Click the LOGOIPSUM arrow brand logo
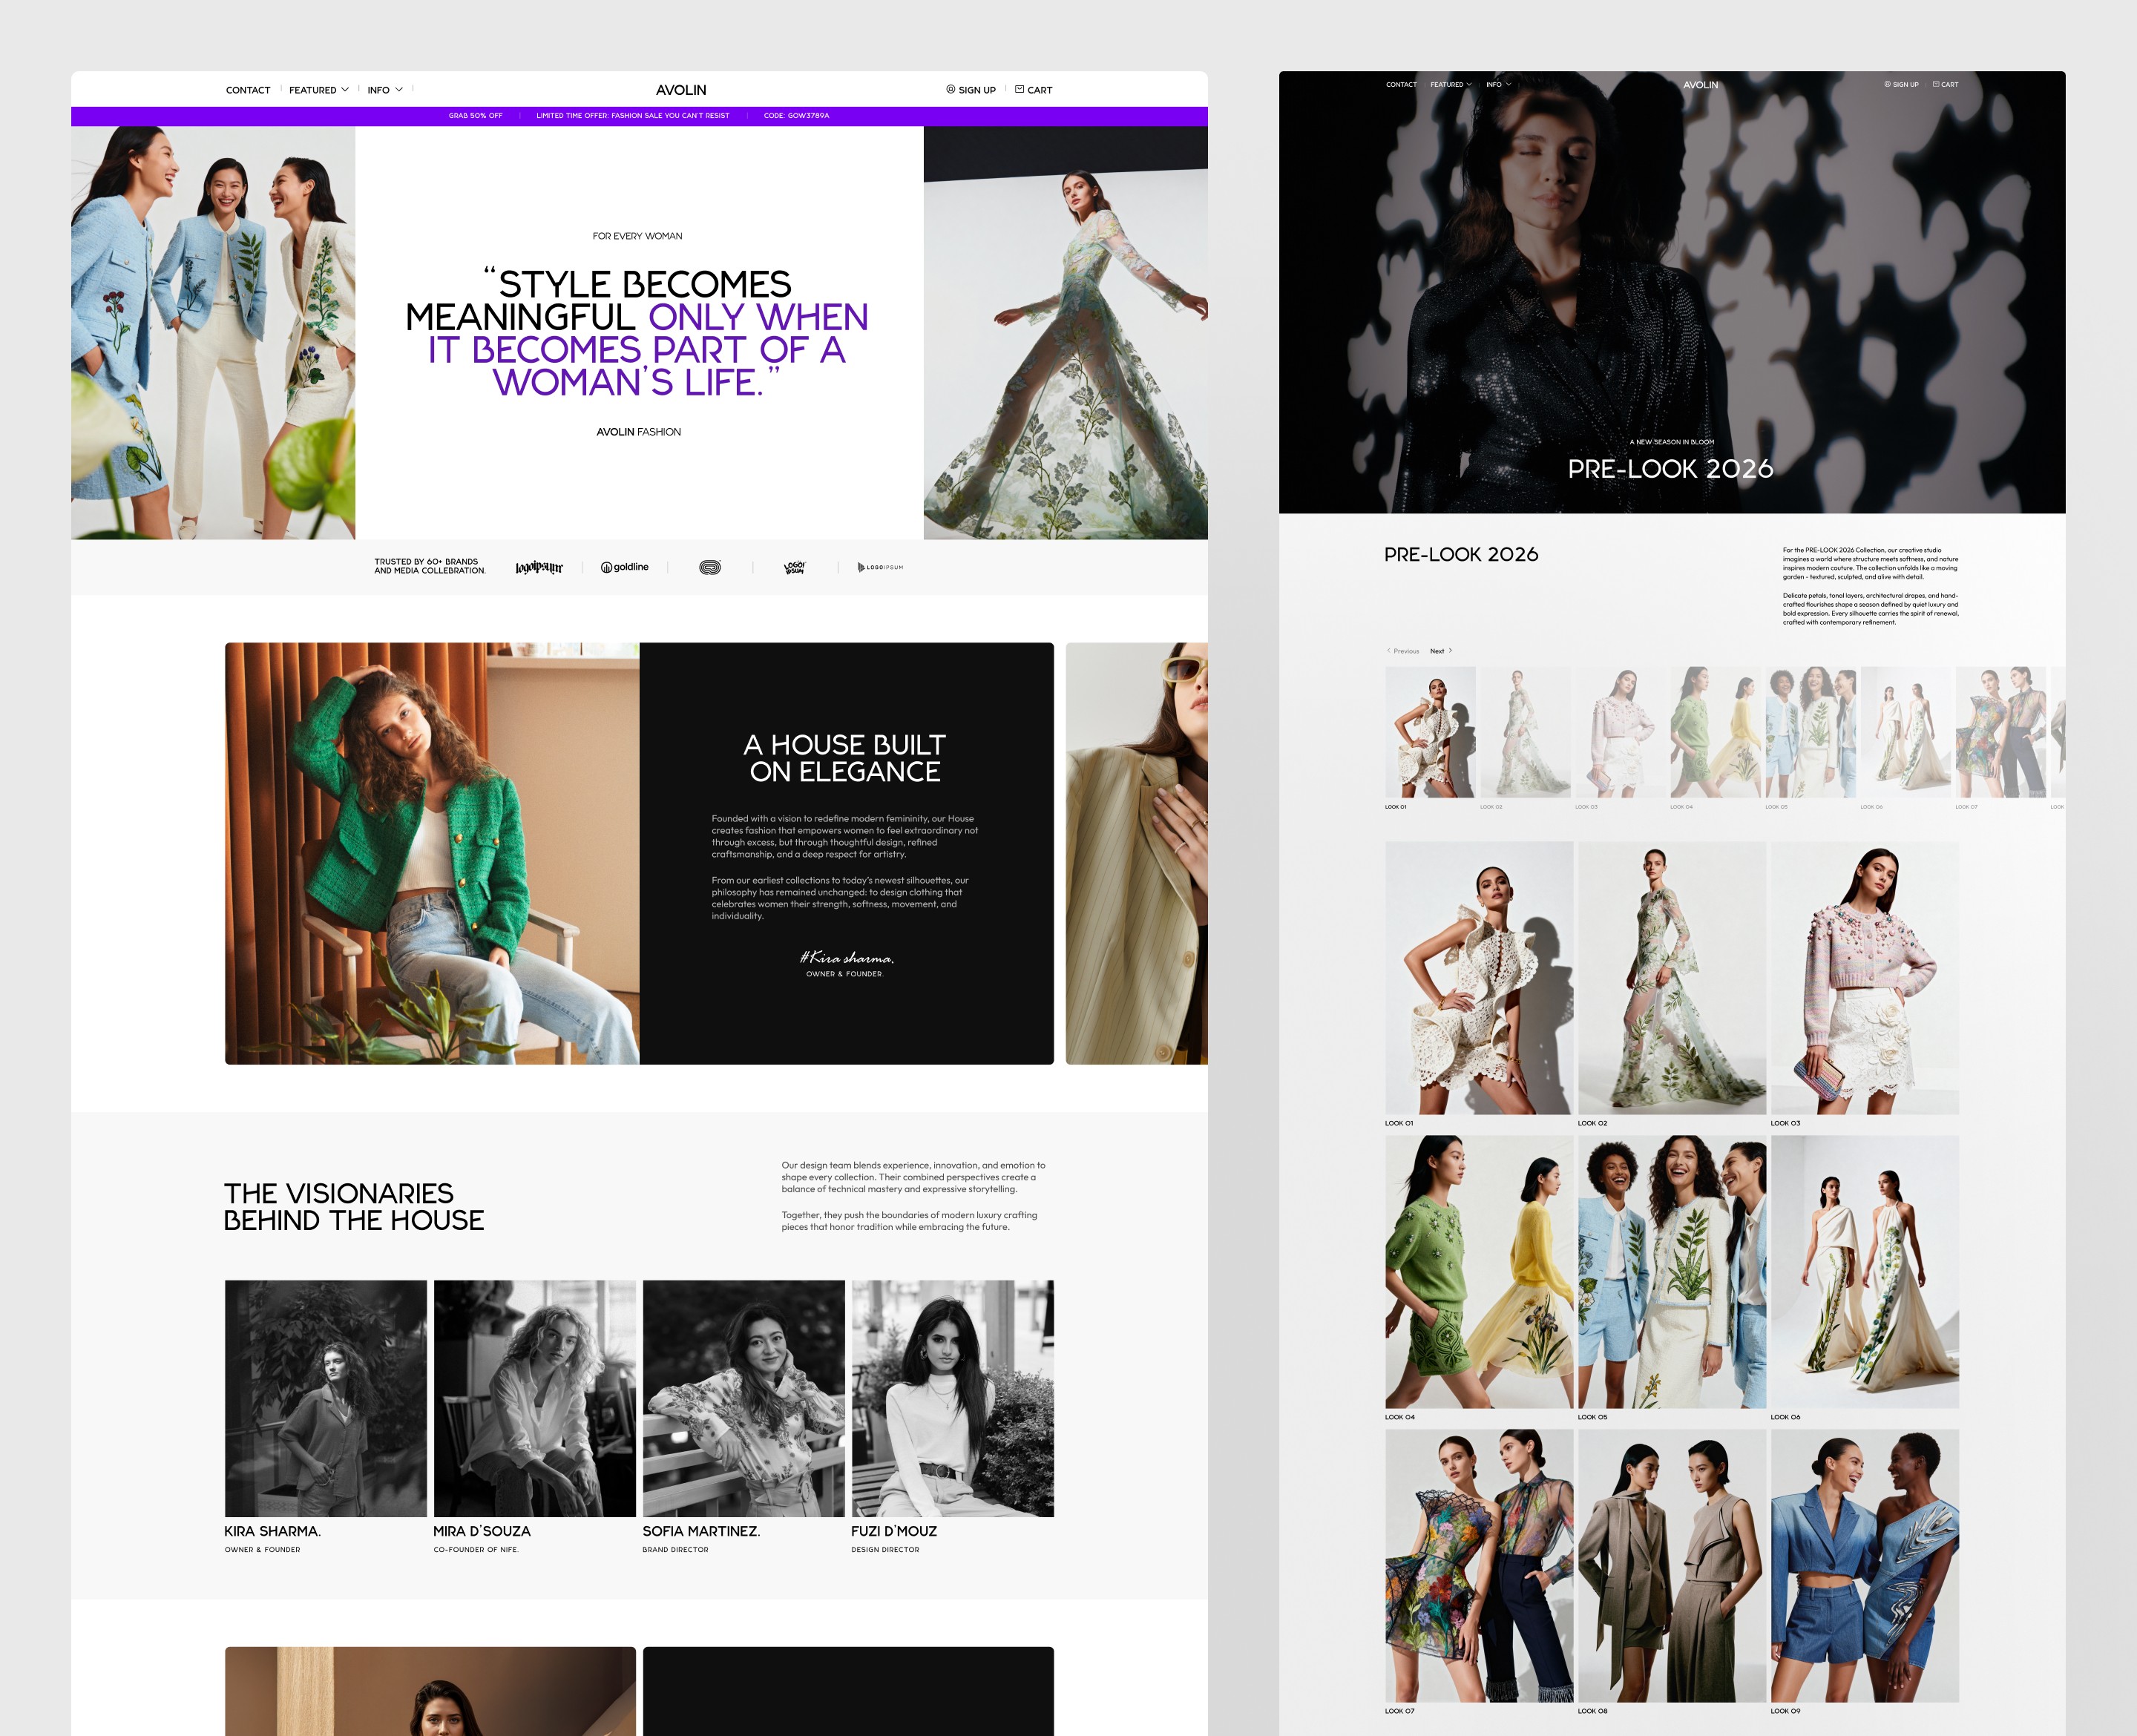The width and height of the screenshot is (2137, 1736). coord(880,567)
